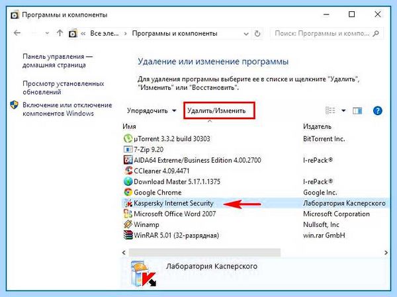This screenshot has width=397, height=297.
Task: Click the search magnifier icon
Action: tap(376, 34)
